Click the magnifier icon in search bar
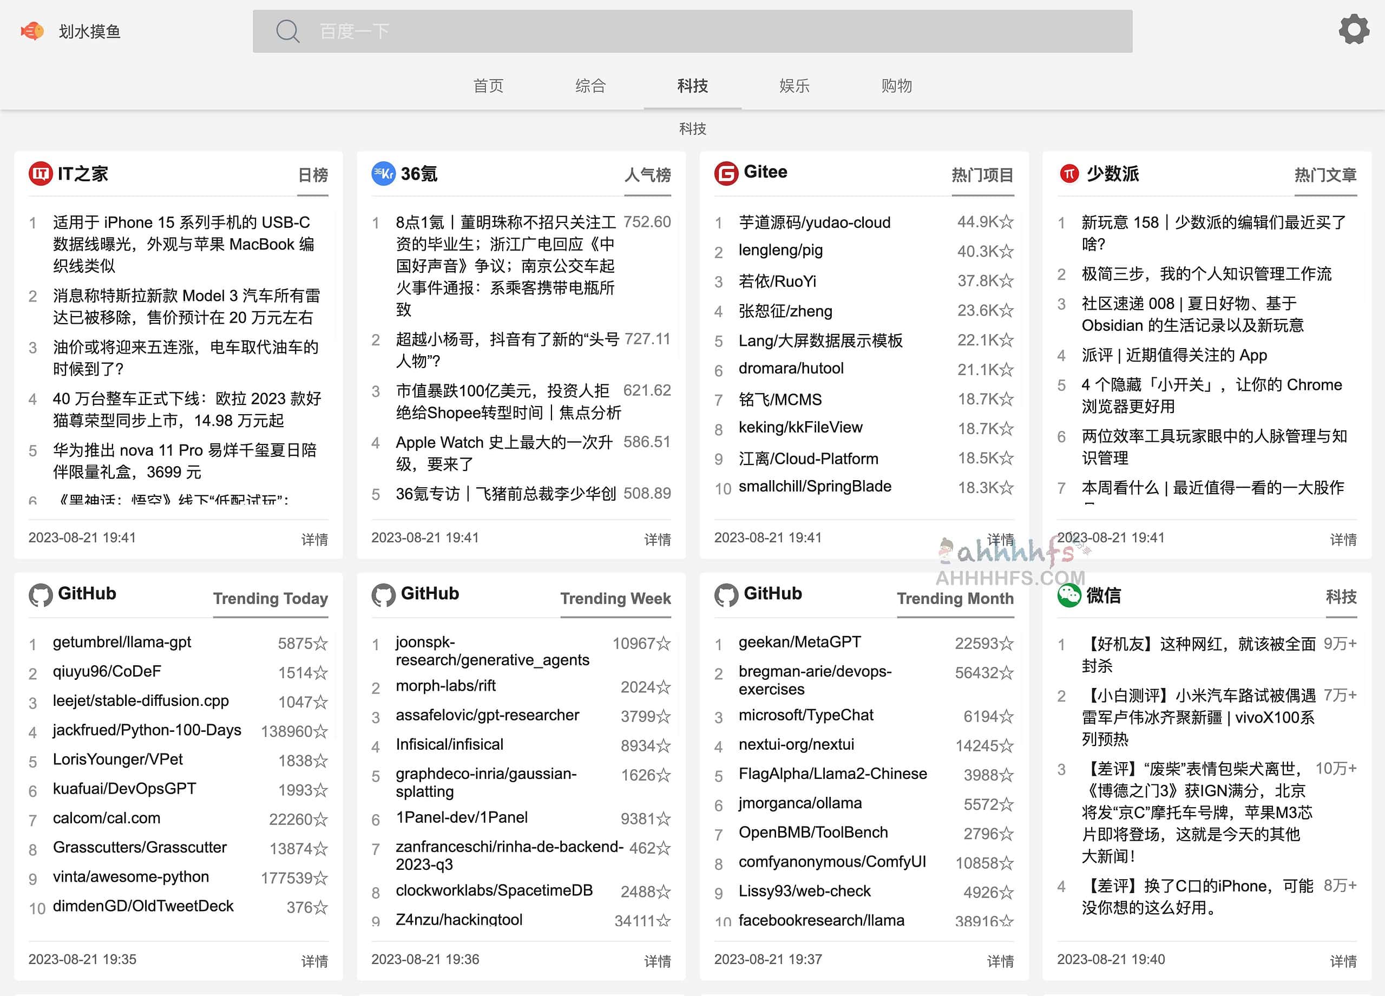This screenshot has height=996, width=1385. [x=287, y=31]
